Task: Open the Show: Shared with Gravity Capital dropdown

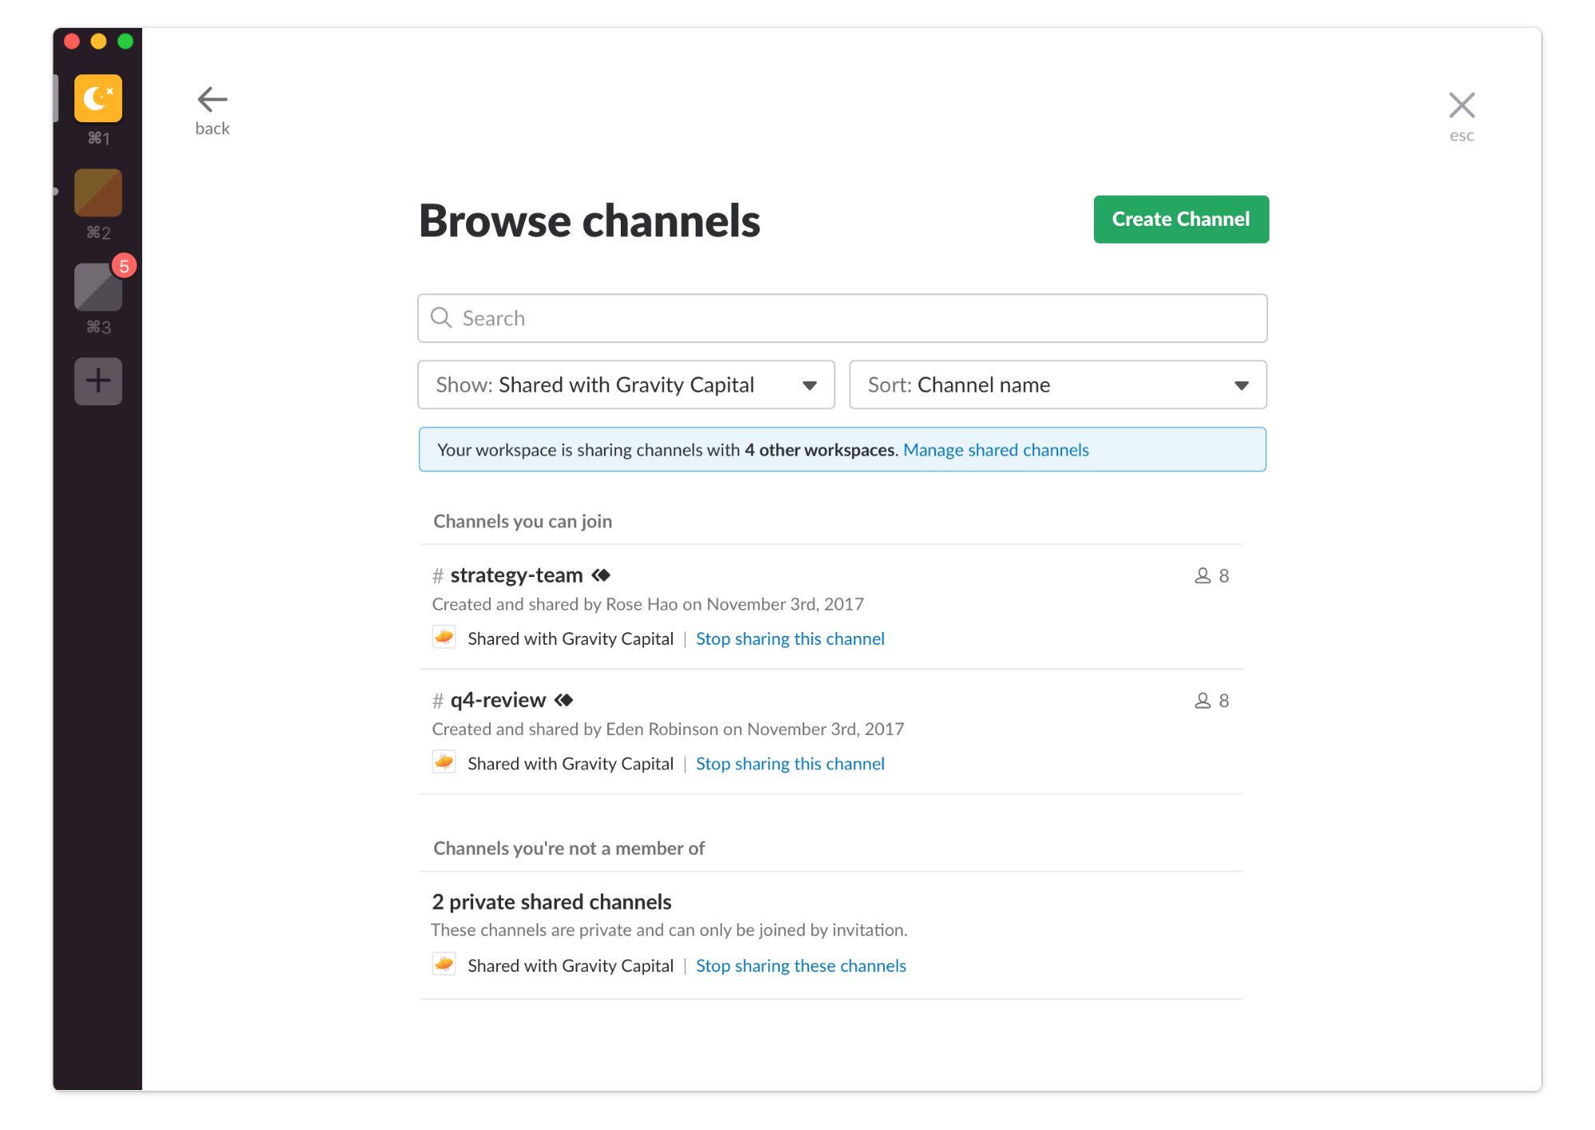Action: click(626, 385)
